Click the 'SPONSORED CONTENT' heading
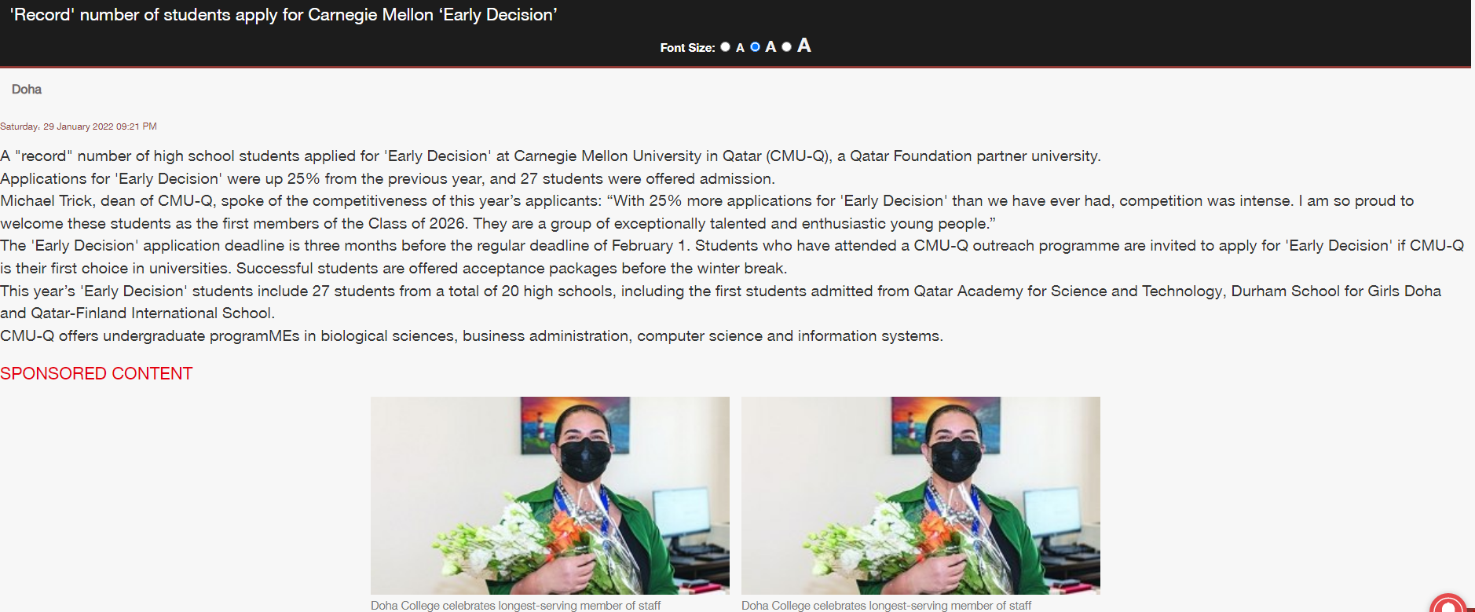This screenshot has height=612, width=1475. (97, 374)
